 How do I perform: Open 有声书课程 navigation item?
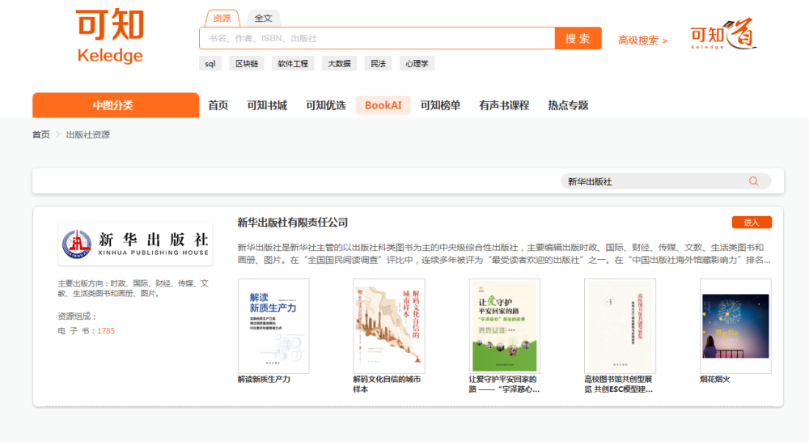(503, 105)
